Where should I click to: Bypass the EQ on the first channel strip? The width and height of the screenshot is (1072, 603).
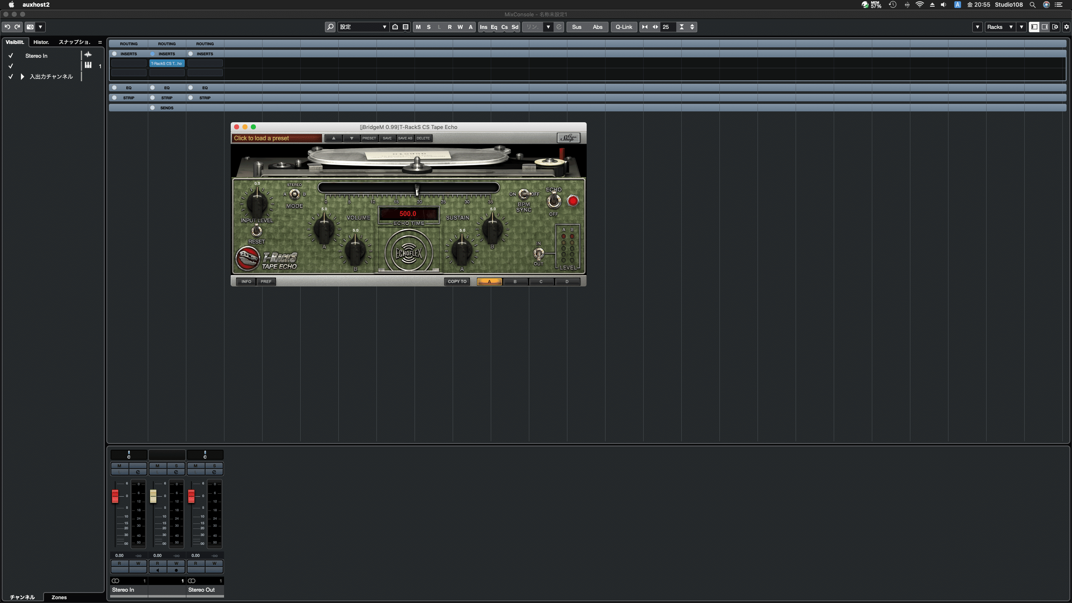[x=114, y=88]
